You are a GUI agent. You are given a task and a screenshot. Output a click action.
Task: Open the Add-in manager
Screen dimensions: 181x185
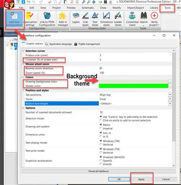(x=63, y=19)
